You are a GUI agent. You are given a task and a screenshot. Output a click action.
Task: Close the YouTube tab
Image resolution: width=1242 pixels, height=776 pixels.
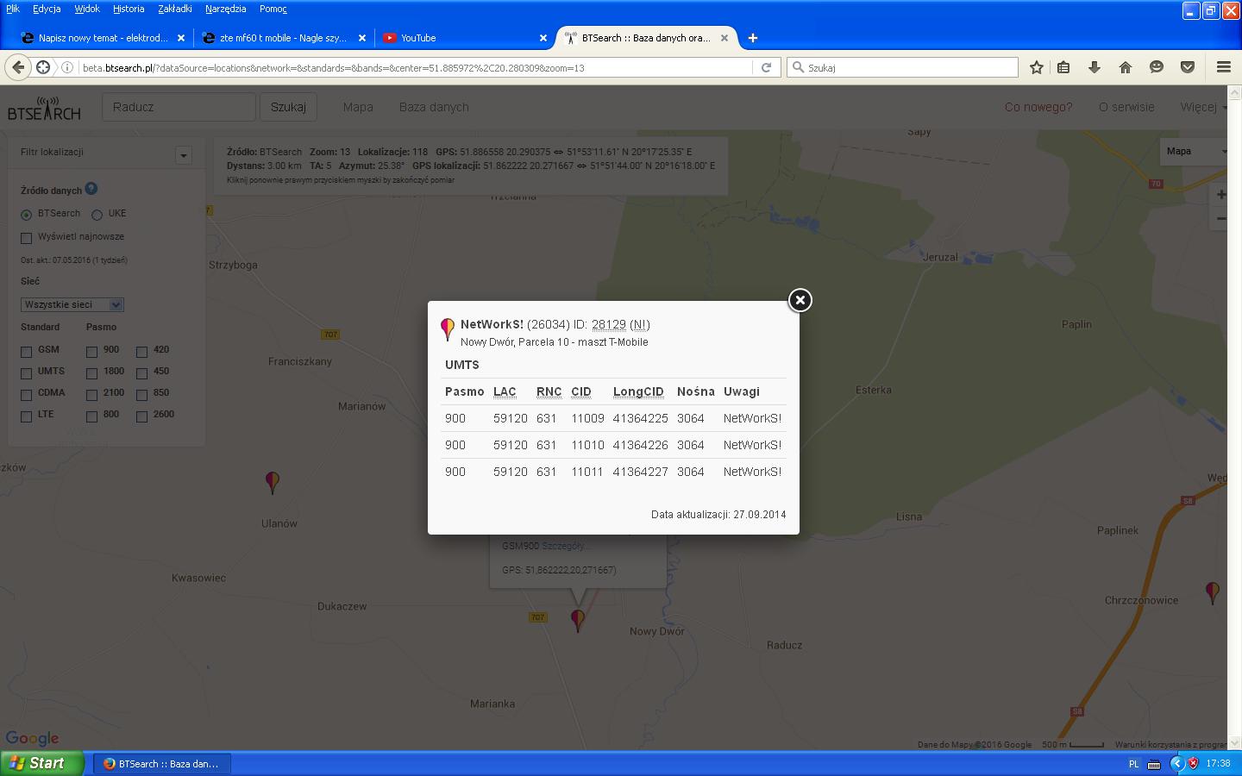[x=543, y=38]
